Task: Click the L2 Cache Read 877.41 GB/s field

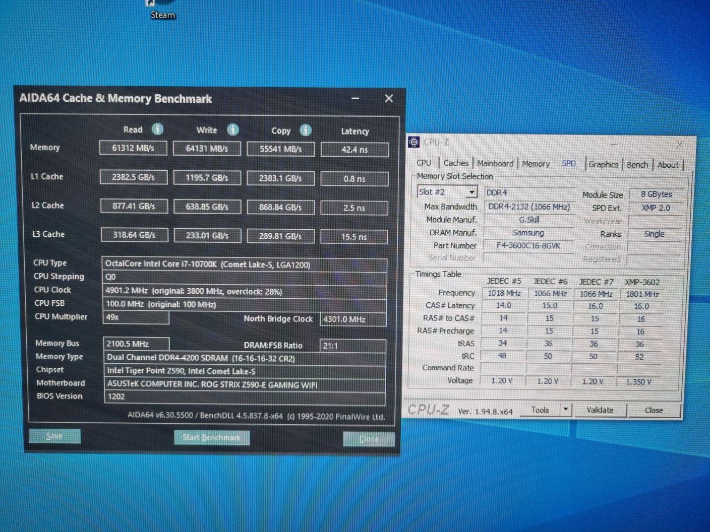Action: pos(134,206)
